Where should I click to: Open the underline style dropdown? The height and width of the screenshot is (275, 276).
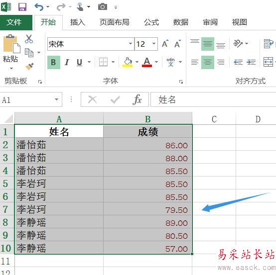[x=89, y=62]
